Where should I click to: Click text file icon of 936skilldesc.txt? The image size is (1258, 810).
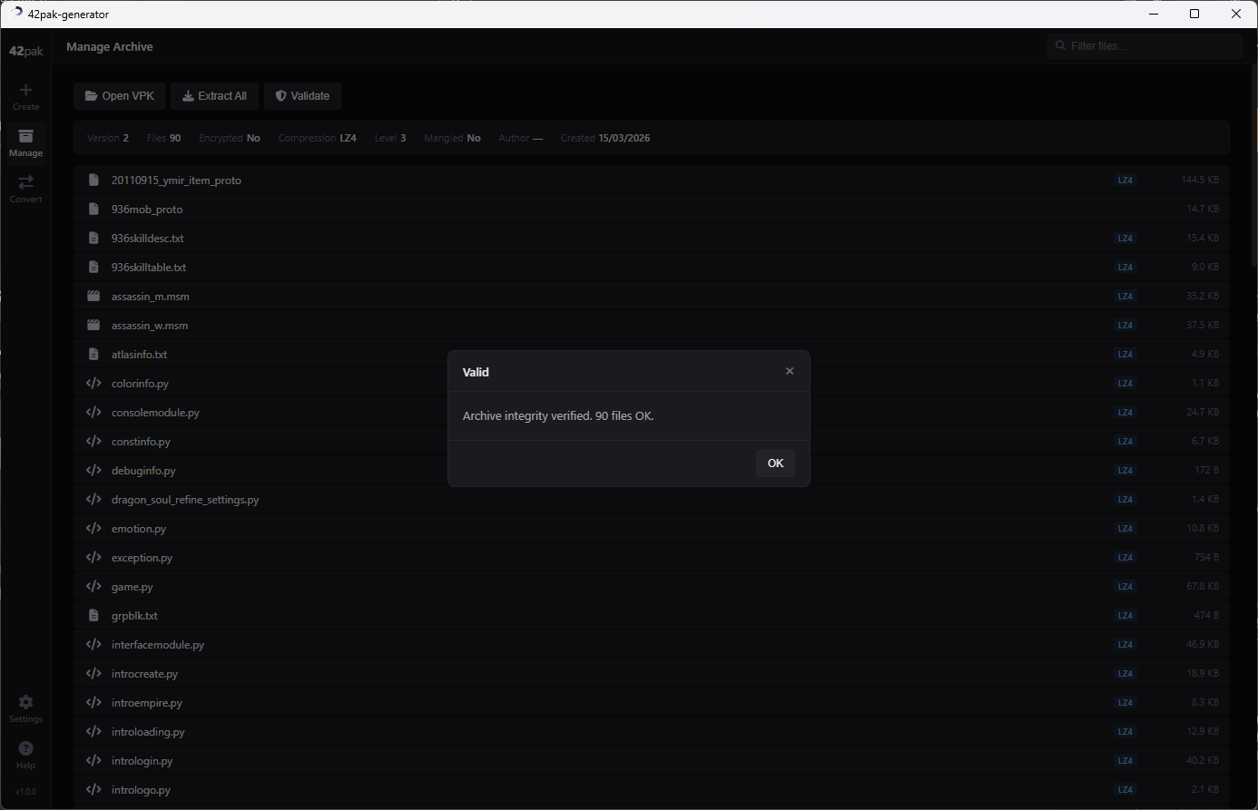[93, 239]
